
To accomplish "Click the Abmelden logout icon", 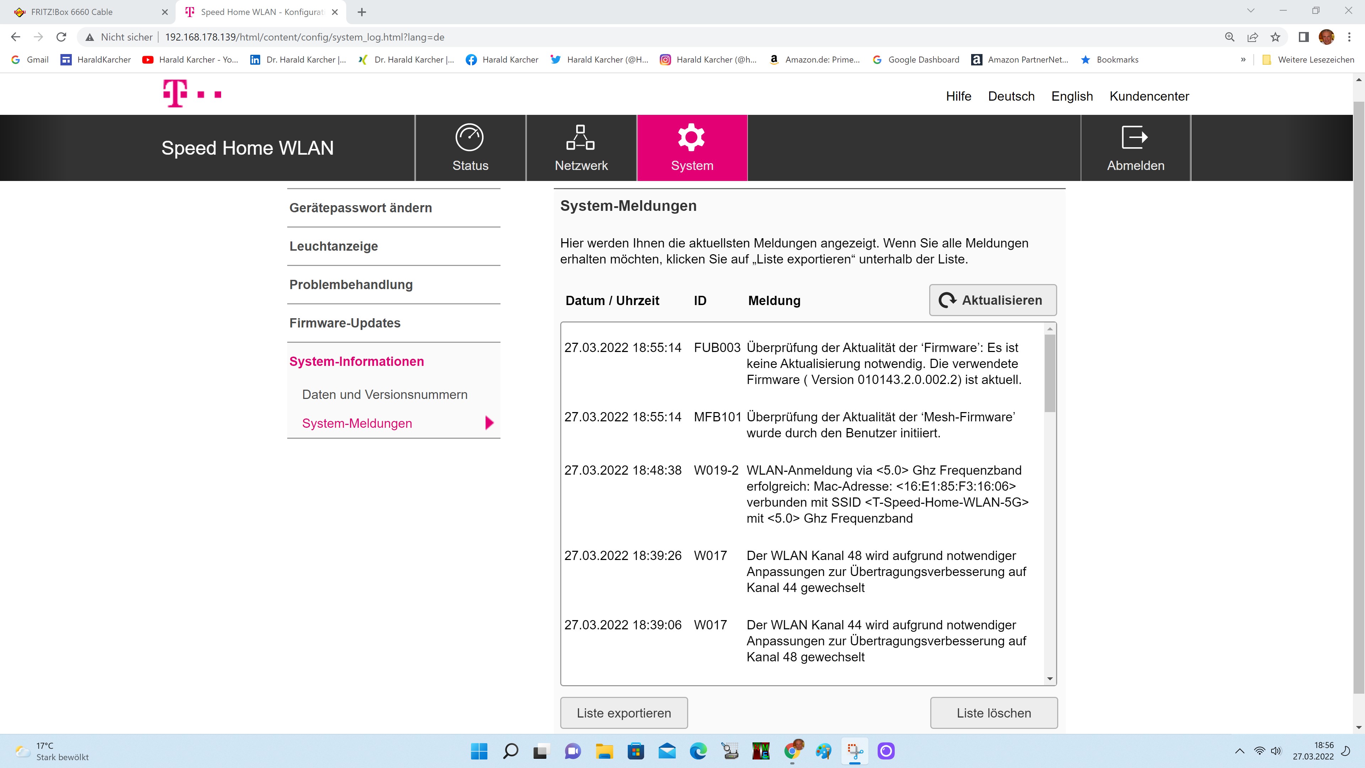I will click(x=1135, y=138).
